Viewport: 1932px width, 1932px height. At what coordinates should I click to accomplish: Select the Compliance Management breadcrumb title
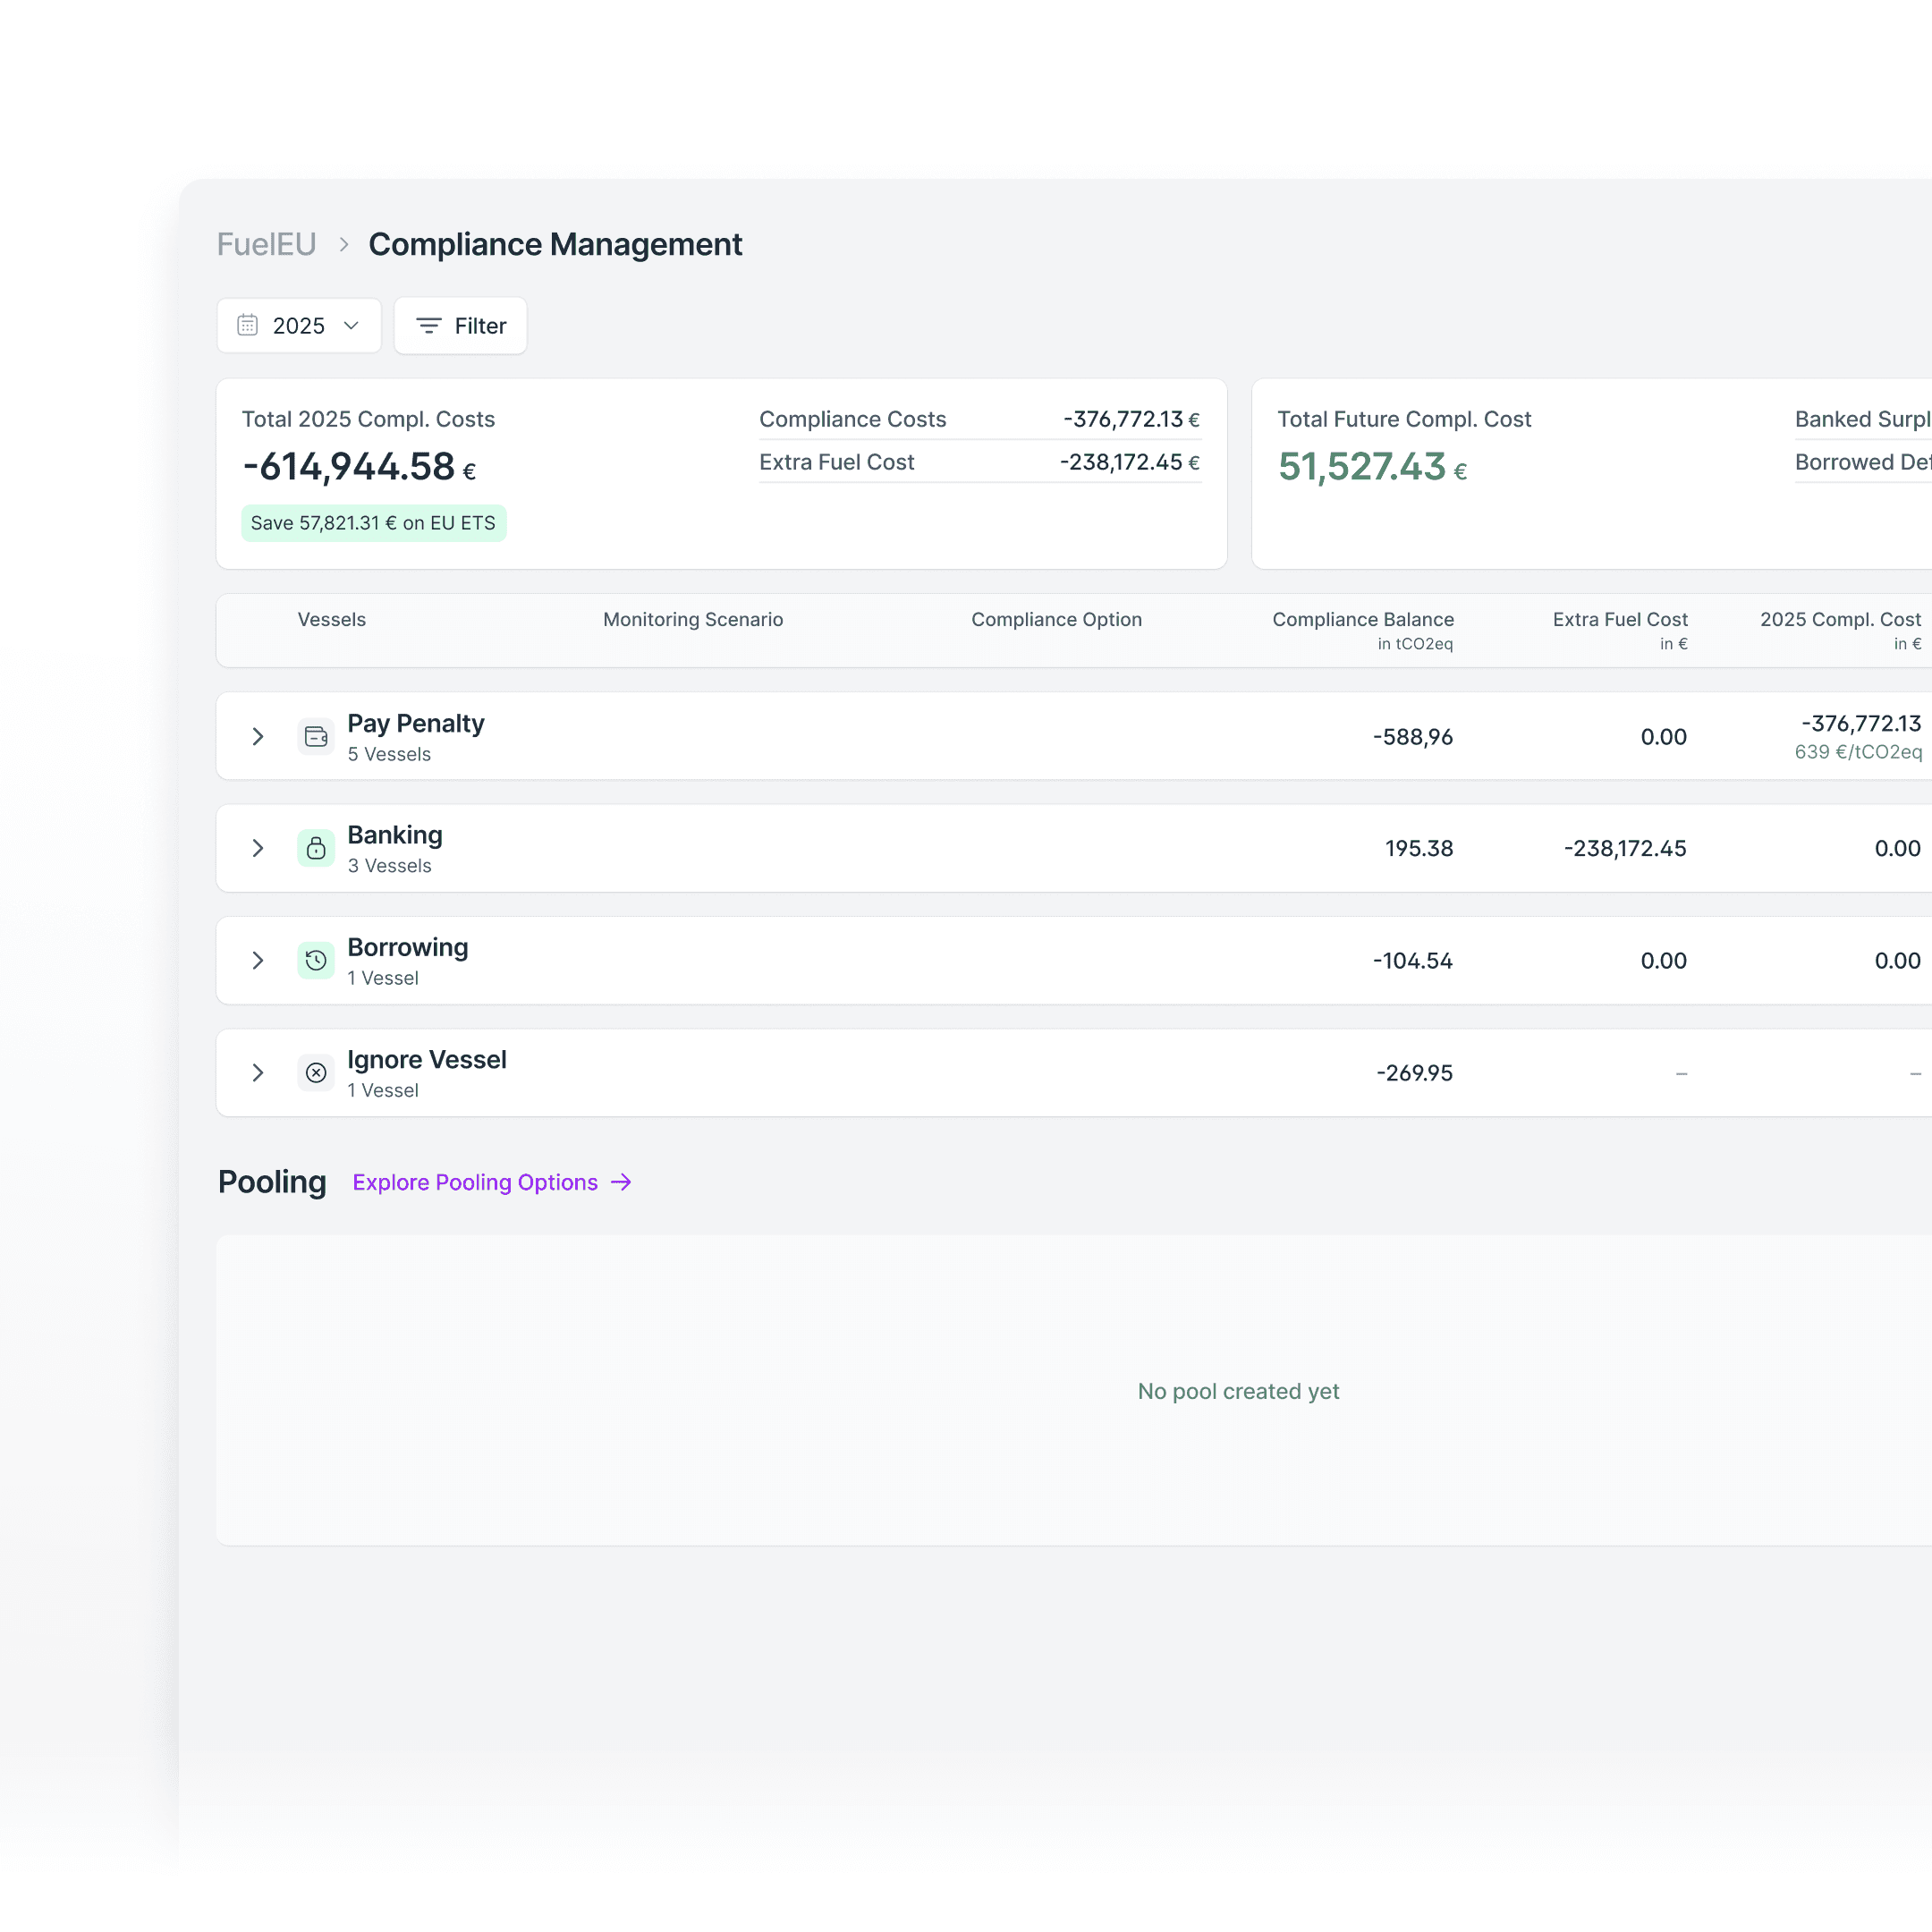pos(555,244)
